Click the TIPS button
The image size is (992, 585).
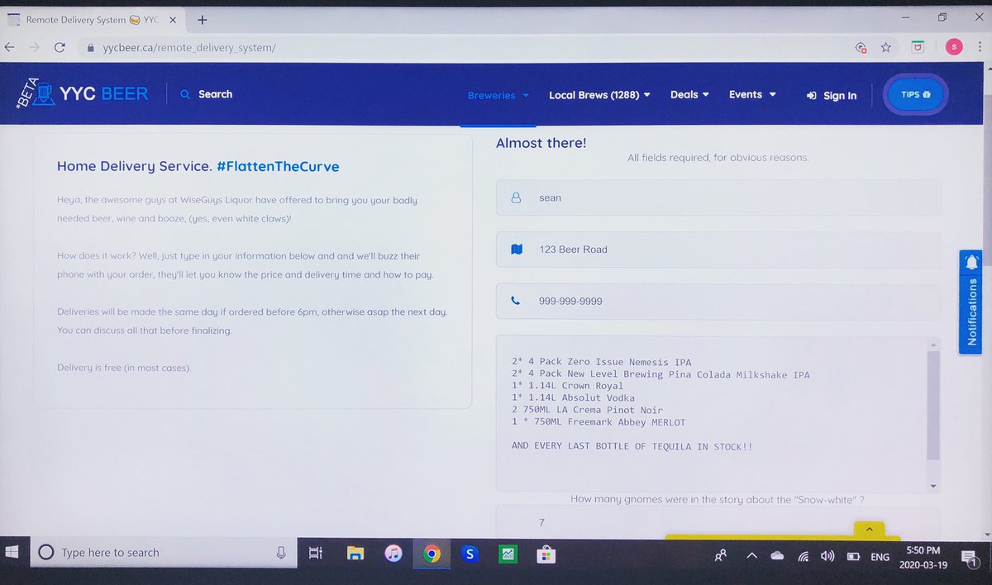[x=915, y=95]
